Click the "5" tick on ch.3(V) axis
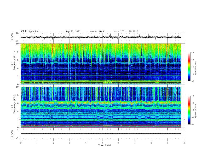The width and height of the screenshot is (207, 160). point(18,130)
